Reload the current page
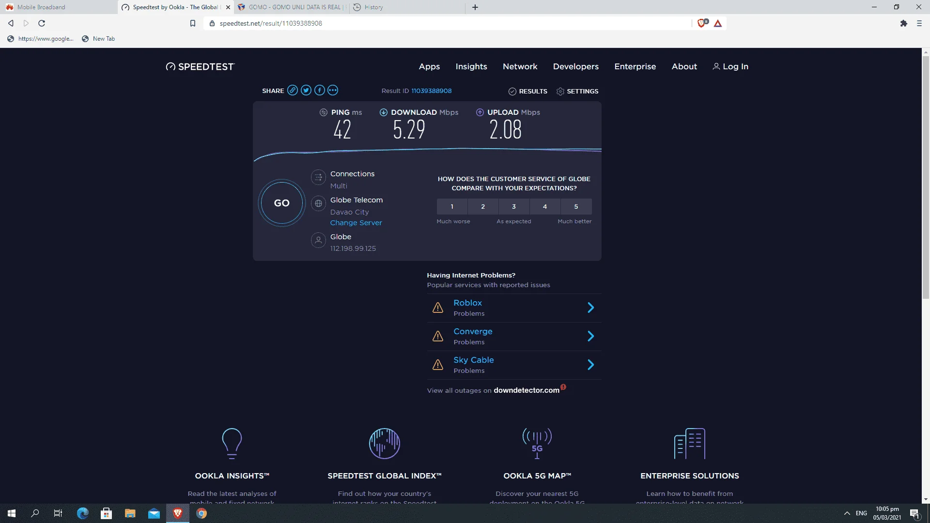This screenshot has width=930, height=523. click(42, 23)
